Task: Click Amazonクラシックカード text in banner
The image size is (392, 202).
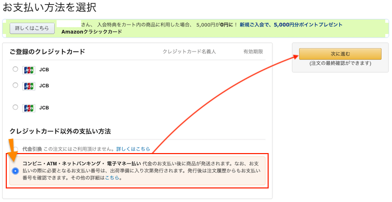Action: [92, 32]
